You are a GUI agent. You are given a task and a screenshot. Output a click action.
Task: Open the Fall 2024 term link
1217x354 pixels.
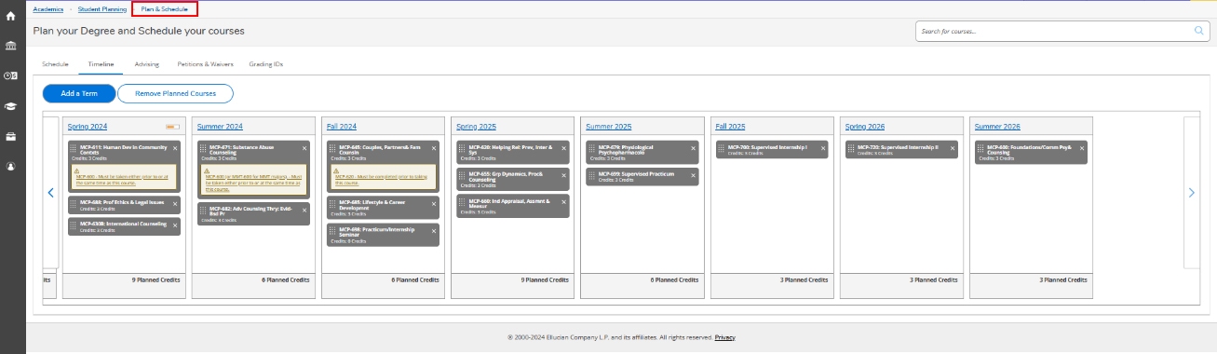(x=342, y=126)
